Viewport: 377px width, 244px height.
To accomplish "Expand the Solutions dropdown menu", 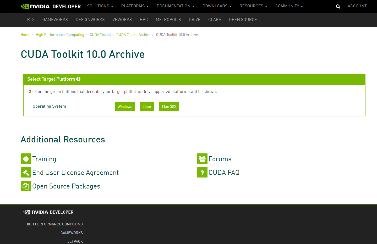I will pos(100,6).
